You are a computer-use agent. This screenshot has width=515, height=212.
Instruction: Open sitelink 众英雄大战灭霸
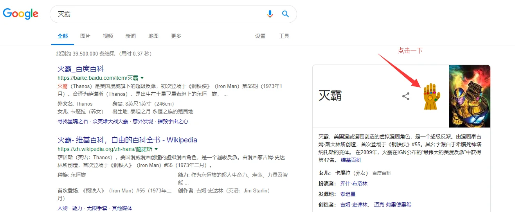point(110,121)
